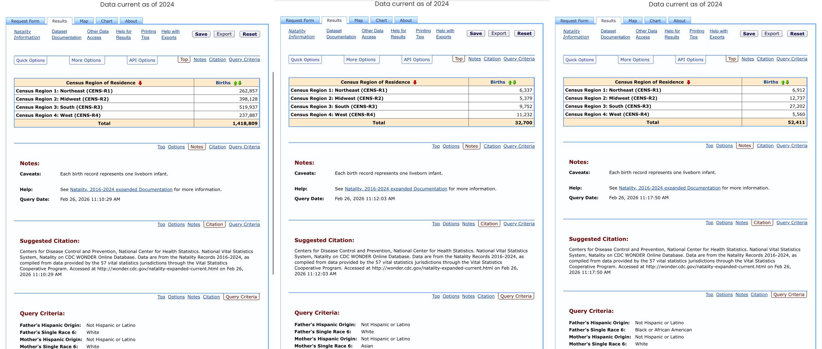Select the Results tab in the right panel
822x349 pixels.
(608, 21)
